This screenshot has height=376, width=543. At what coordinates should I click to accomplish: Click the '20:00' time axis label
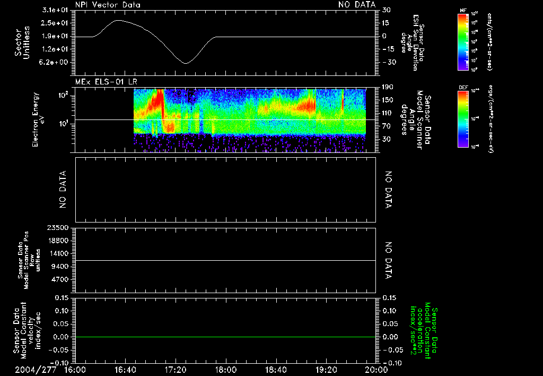click(x=376, y=370)
